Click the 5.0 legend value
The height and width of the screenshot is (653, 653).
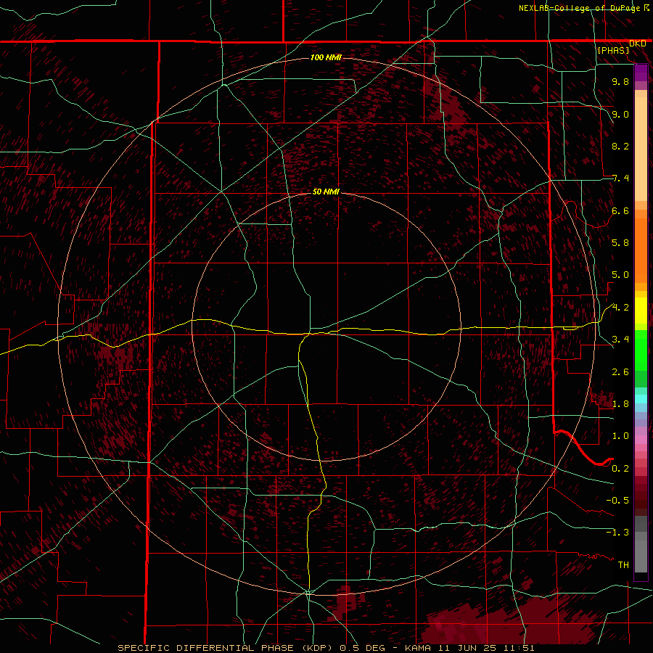coord(620,275)
